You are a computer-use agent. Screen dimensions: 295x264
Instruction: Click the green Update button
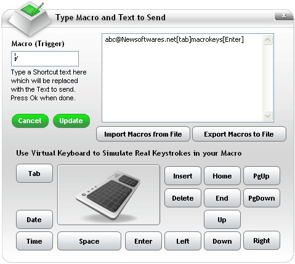point(71,121)
